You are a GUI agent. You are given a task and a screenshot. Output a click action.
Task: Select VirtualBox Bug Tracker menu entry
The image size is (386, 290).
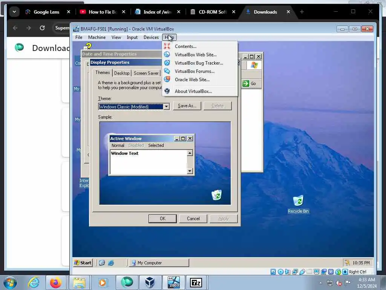[200, 63]
